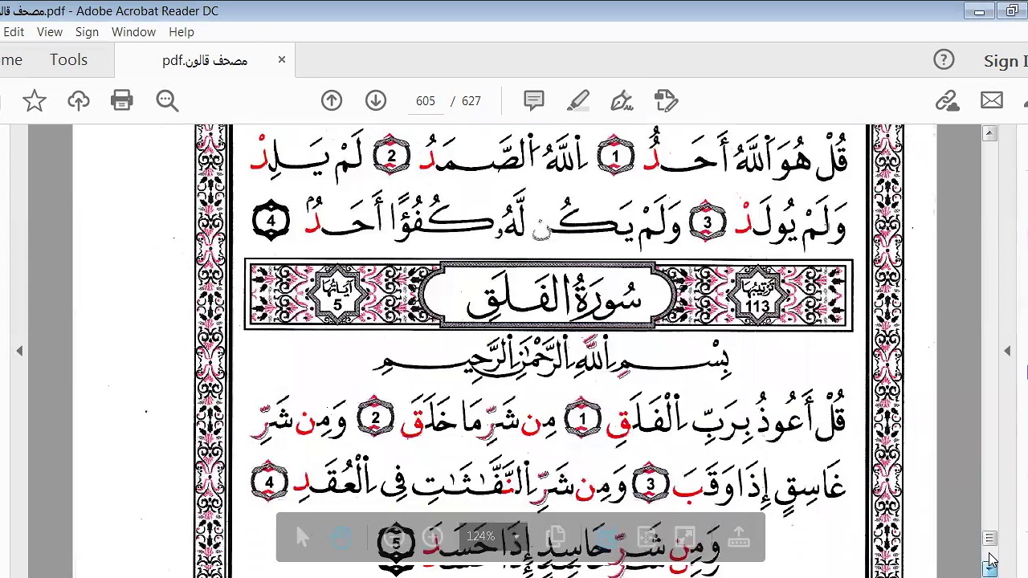1028x578 pixels.
Task: Choose the hand pan tool in floating toolbar
Action: coord(341,537)
